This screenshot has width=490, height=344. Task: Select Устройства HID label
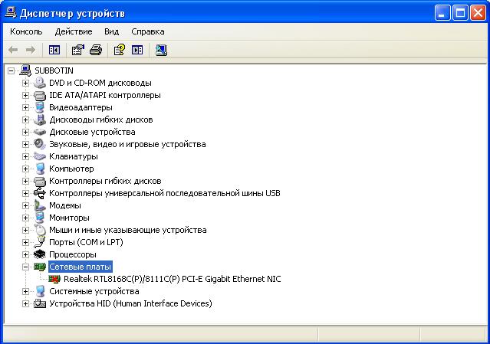pyautogui.click(x=130, y=303)
